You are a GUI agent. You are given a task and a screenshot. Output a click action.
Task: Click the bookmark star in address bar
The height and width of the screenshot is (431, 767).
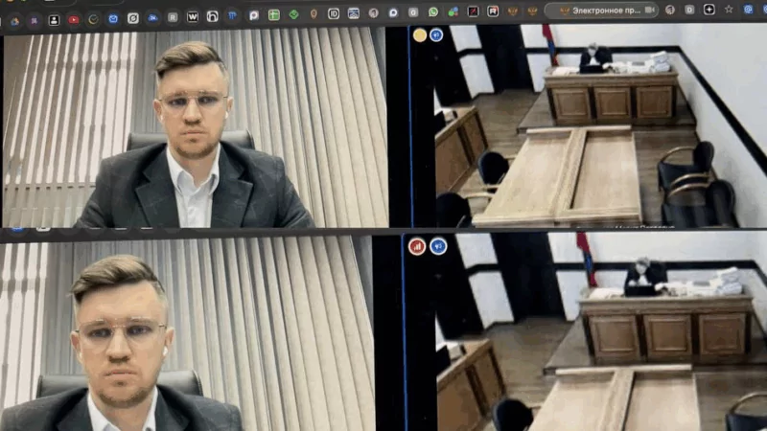729,9
